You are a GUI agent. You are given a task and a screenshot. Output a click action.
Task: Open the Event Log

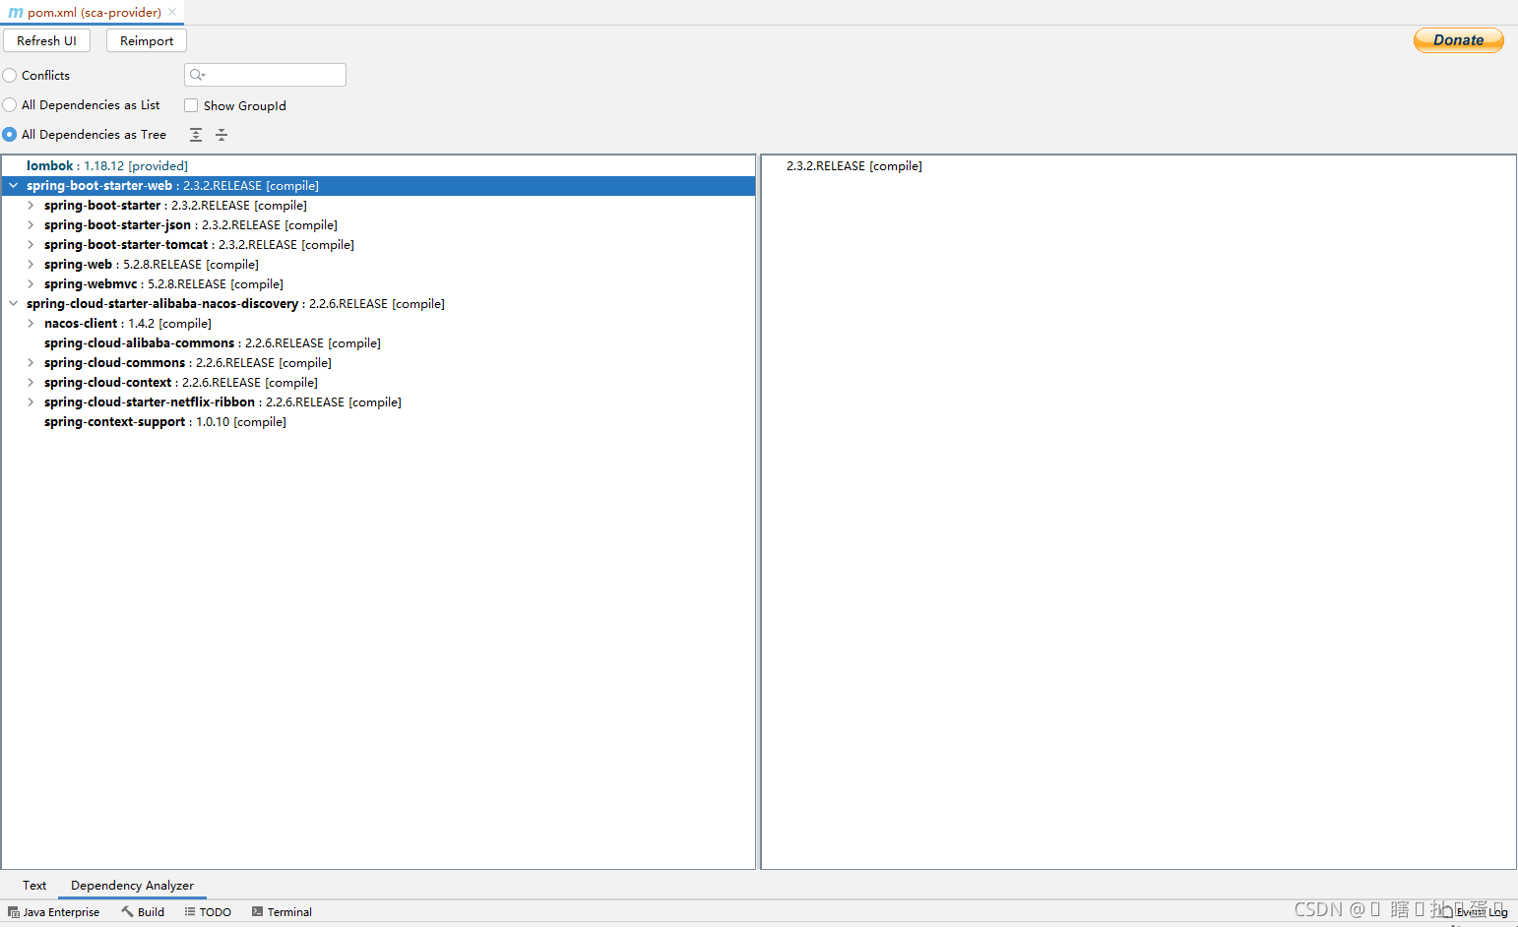pyautogui.click(x=1475, y=912)
